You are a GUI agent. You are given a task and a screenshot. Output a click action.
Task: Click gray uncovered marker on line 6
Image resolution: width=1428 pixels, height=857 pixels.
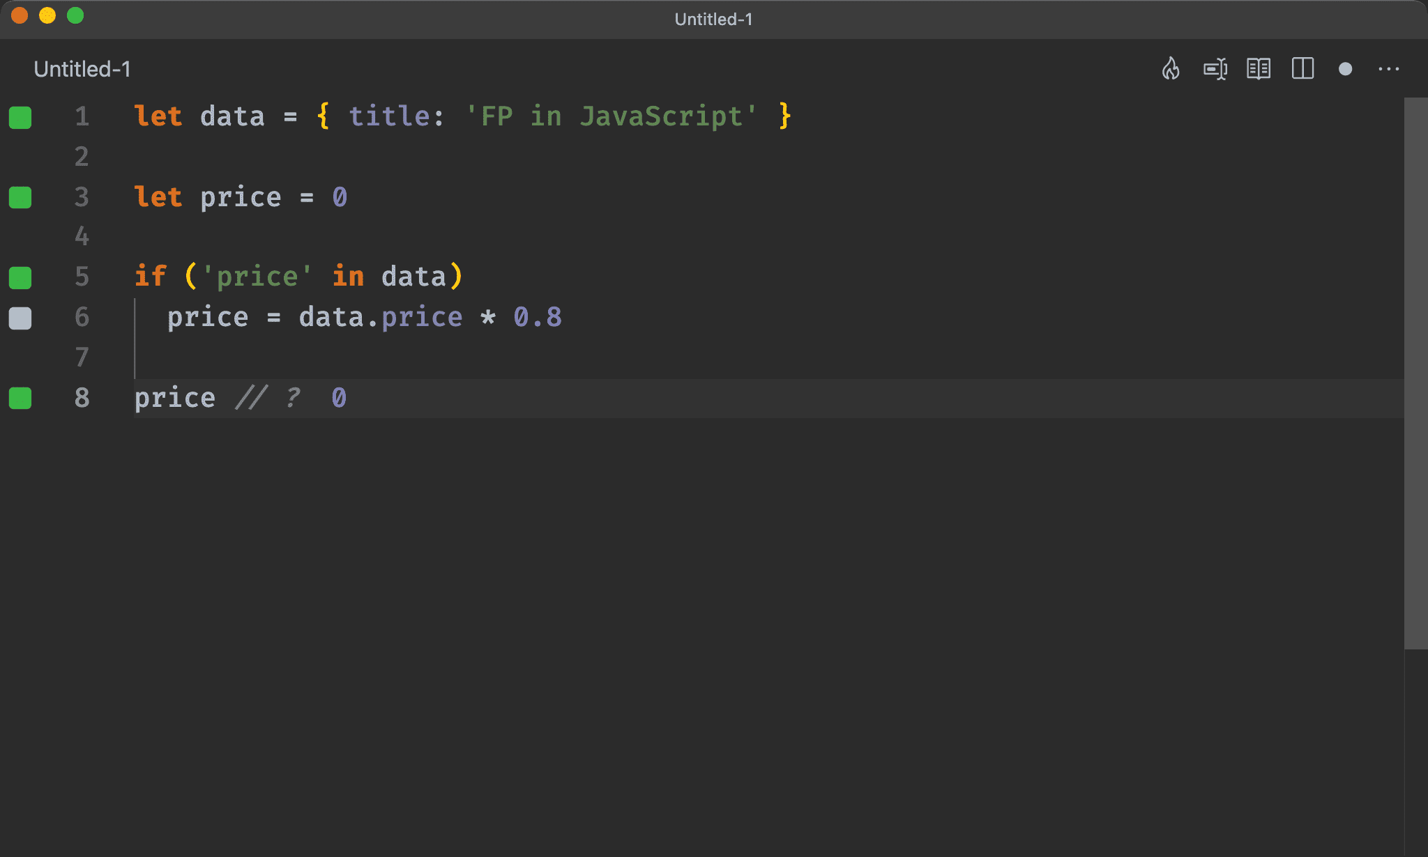(20, 318)
